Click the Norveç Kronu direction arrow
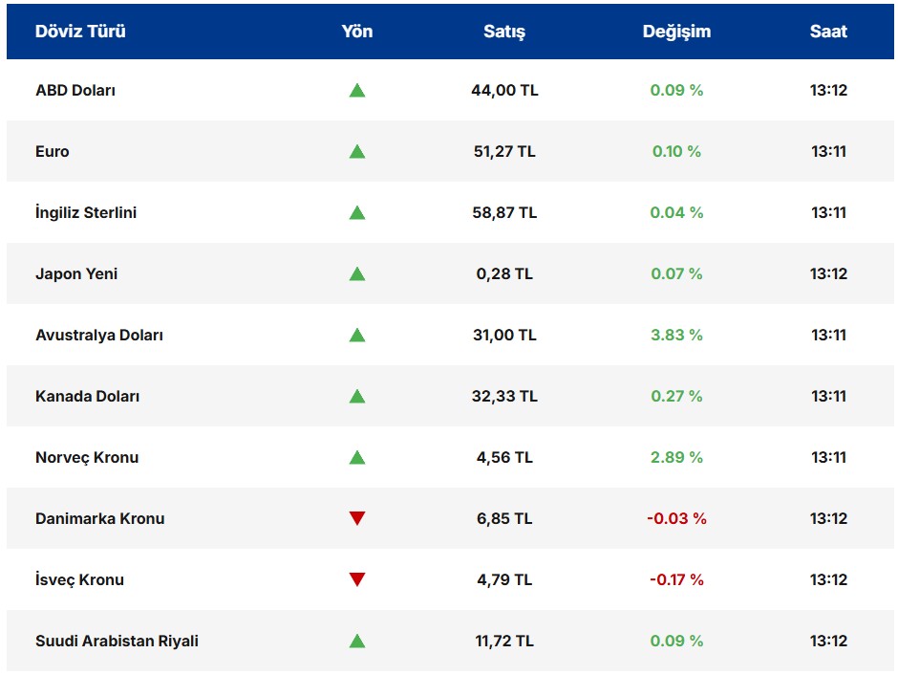Image resolution: width=898 pixels, height=675 pixels. click(357, 458)
